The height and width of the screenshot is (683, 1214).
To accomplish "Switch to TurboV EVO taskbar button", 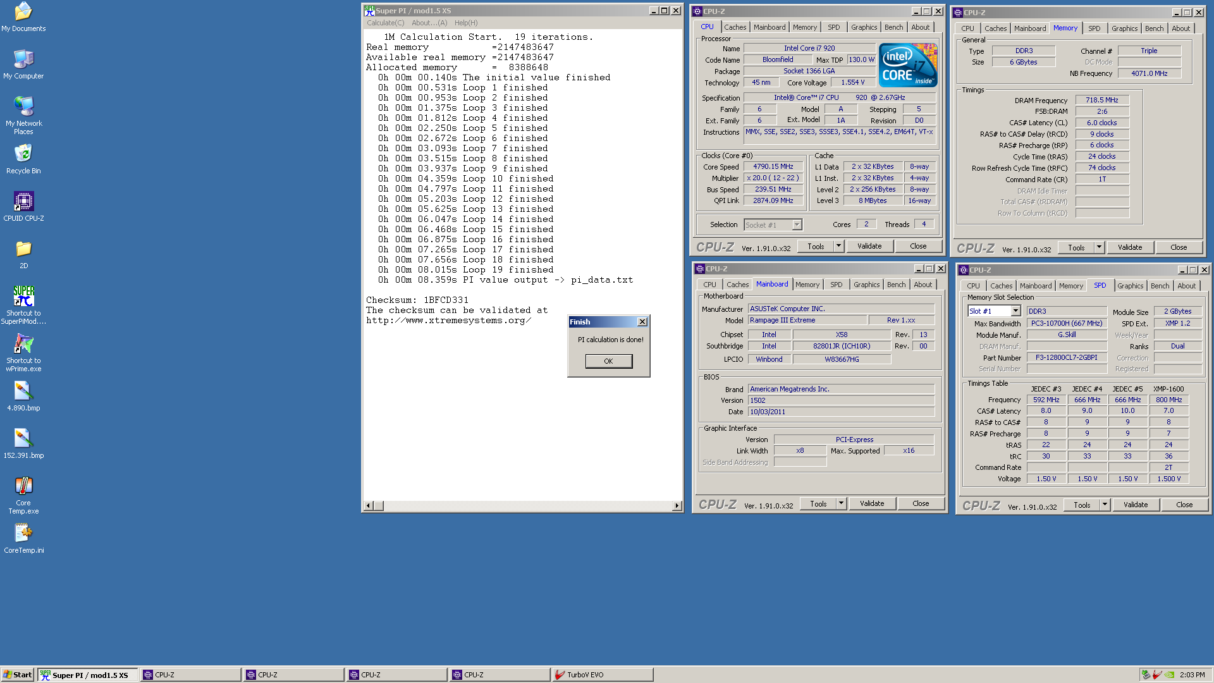I will [x=602, y=675].
